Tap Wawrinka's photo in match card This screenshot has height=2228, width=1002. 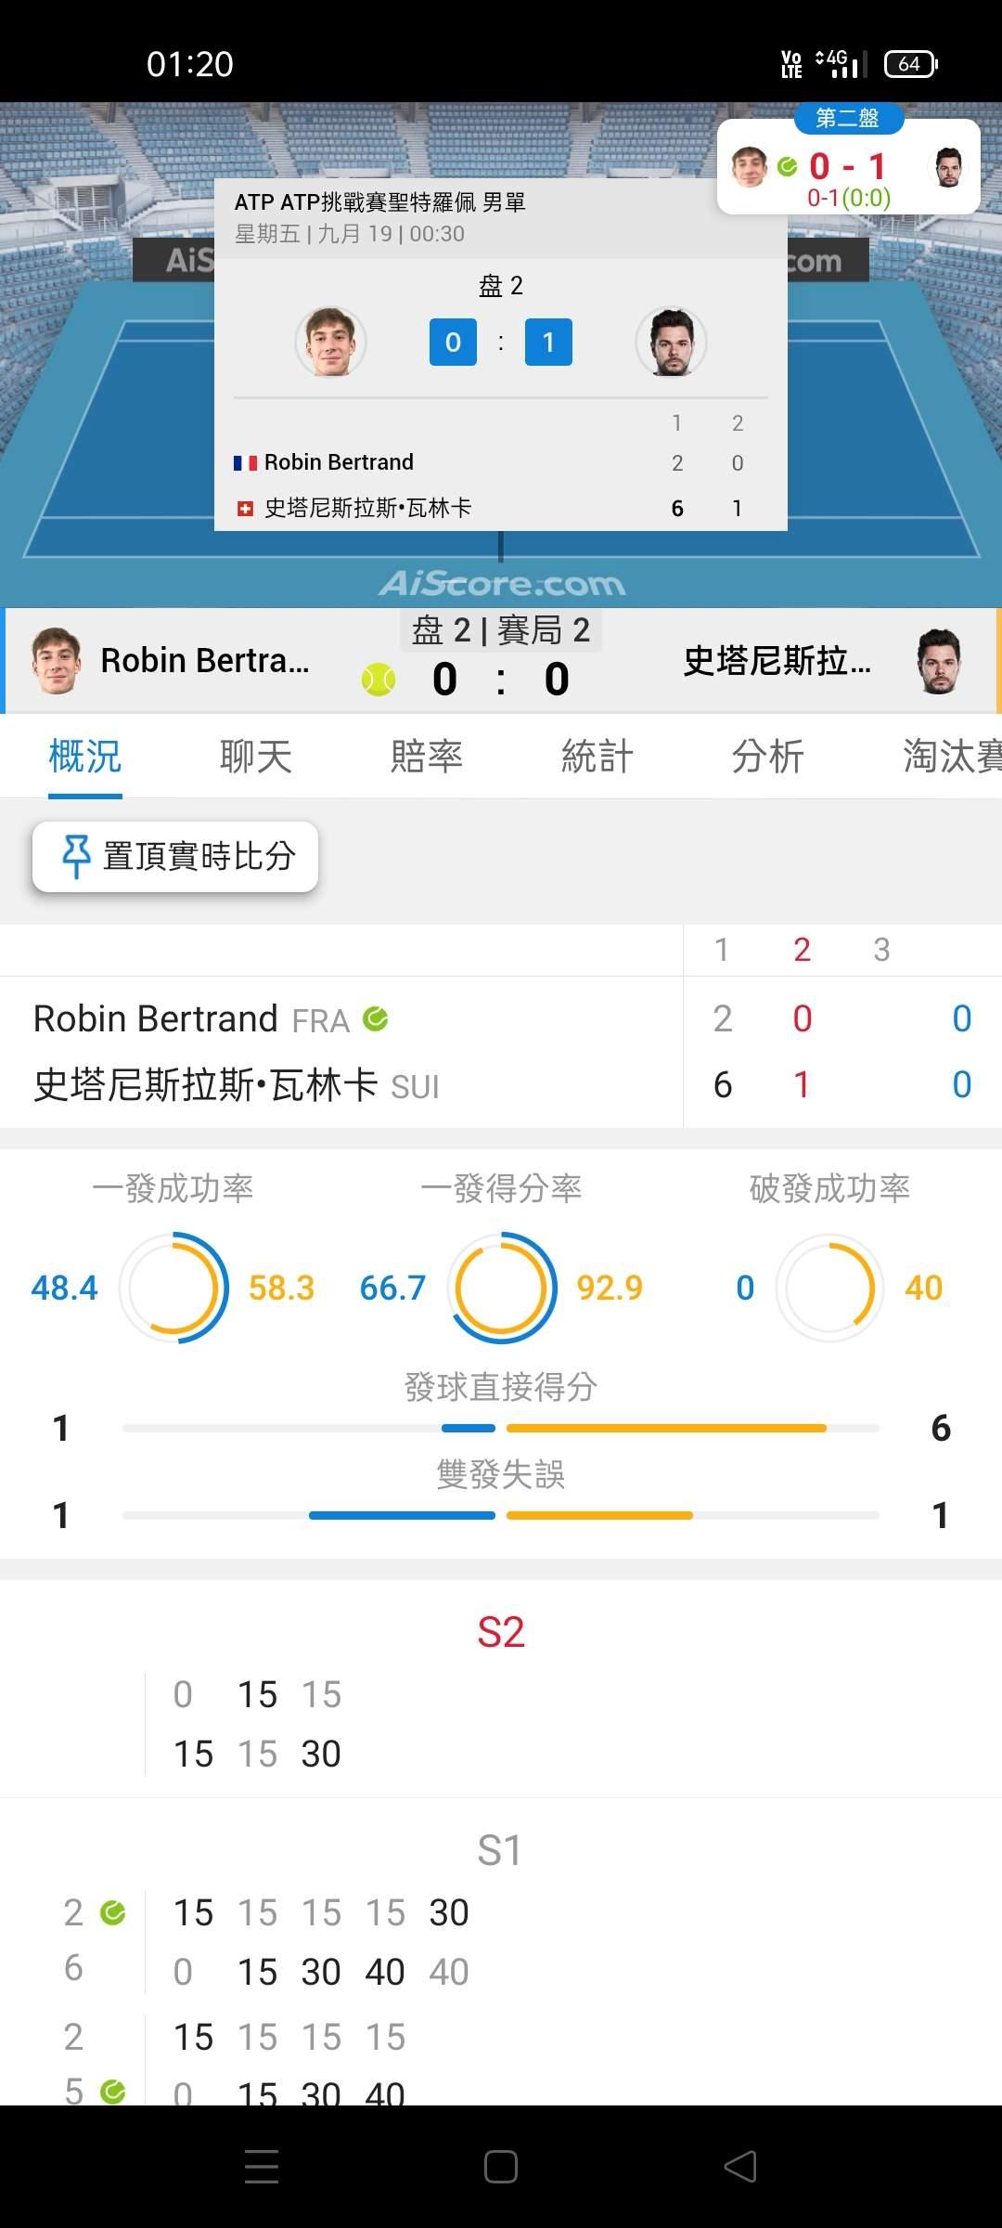(671, 342)
